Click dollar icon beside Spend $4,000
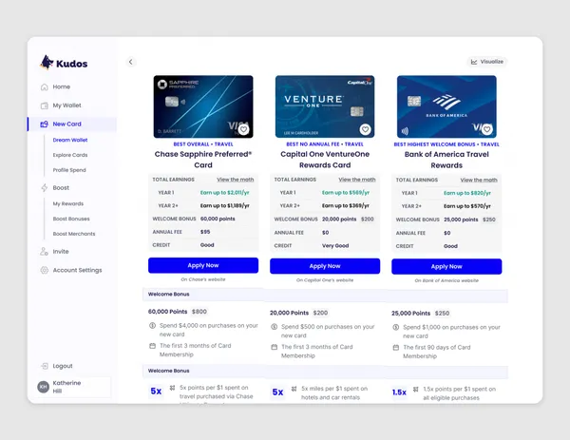 (153, 325)
